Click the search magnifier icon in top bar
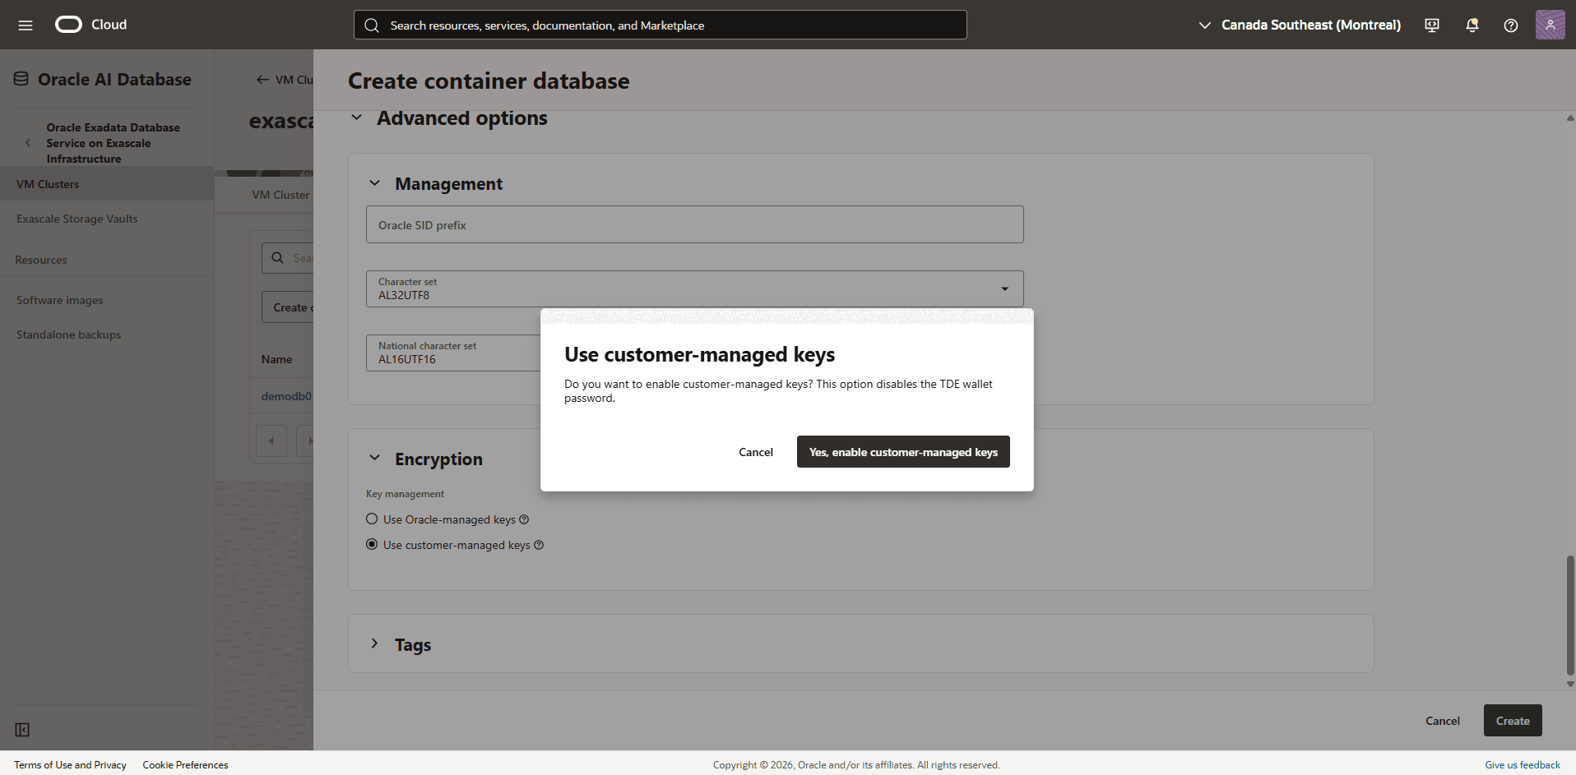The width and height of the screenshot is (1576, 775). click(x=372, y=25)
